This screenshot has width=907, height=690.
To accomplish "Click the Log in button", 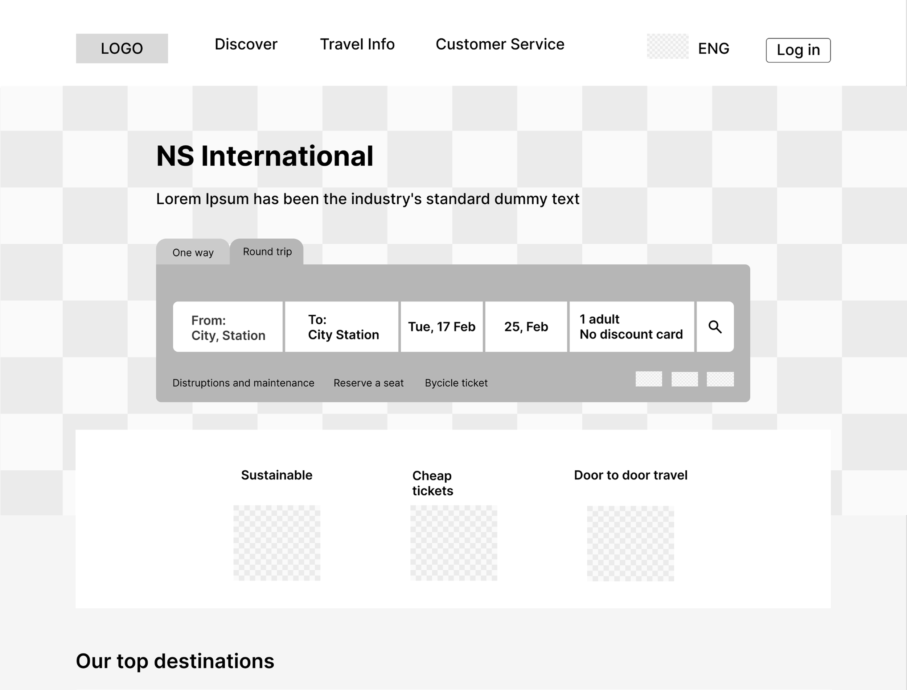I will (x=798, y=50).
